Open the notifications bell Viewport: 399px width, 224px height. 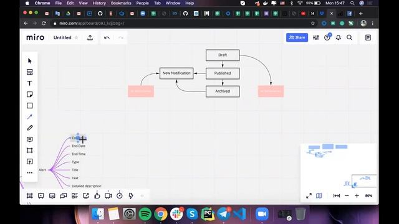pyautogui.click(x=338, y=37)
